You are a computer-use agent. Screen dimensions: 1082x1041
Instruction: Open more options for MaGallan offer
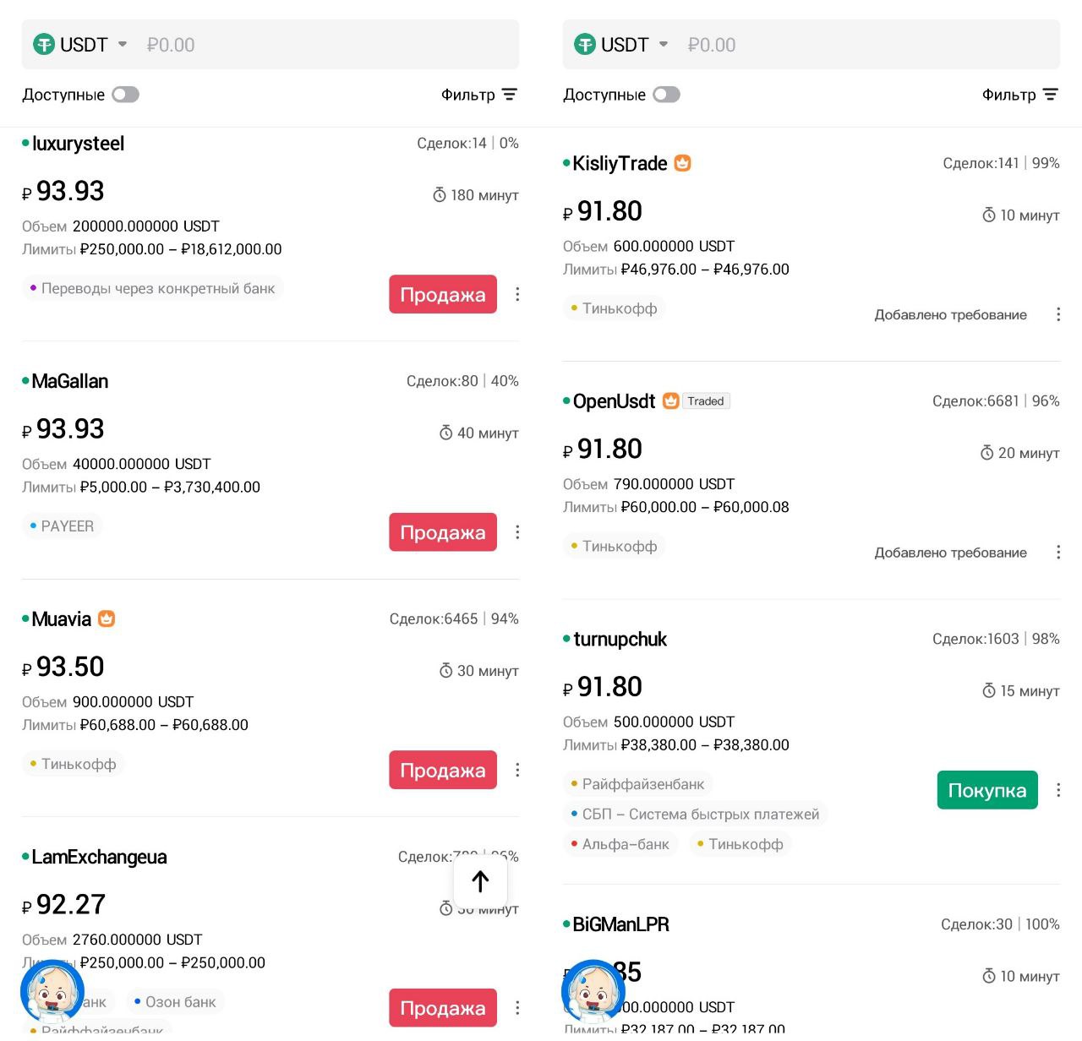point(517,532)
